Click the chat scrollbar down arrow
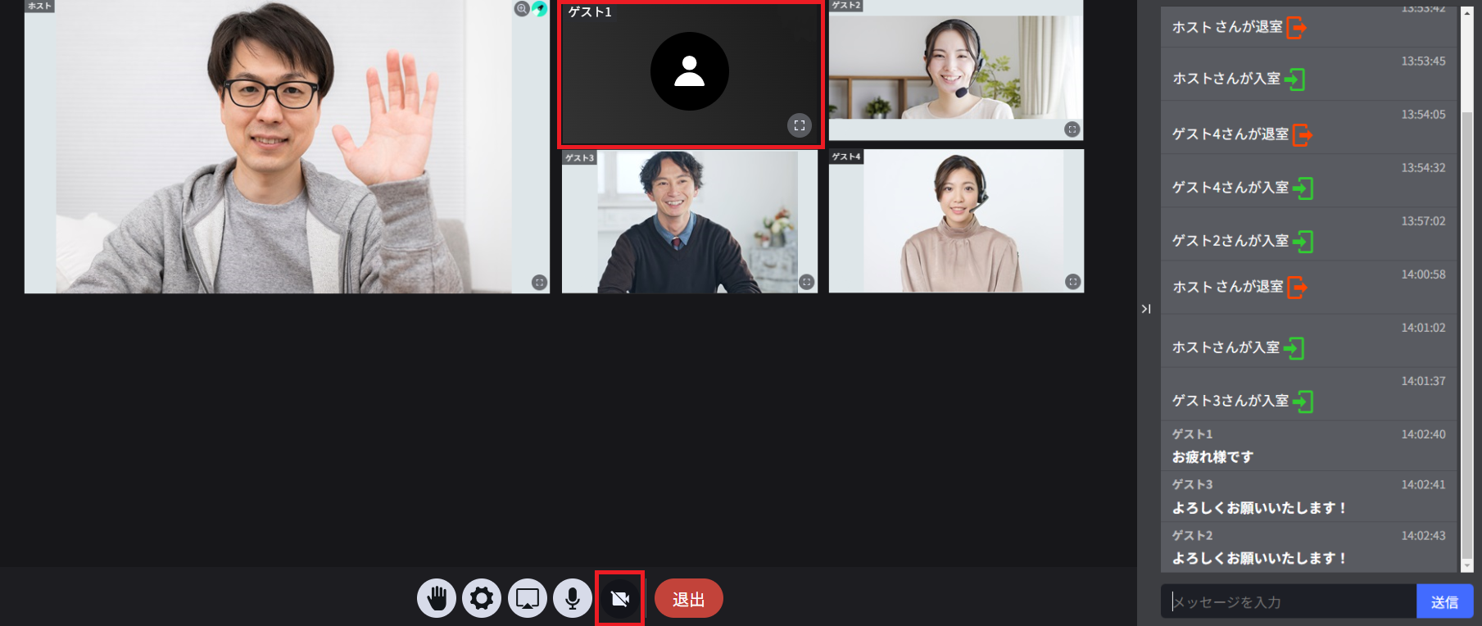Viewport: 1482px width, 626px height. pos(1467,566)
